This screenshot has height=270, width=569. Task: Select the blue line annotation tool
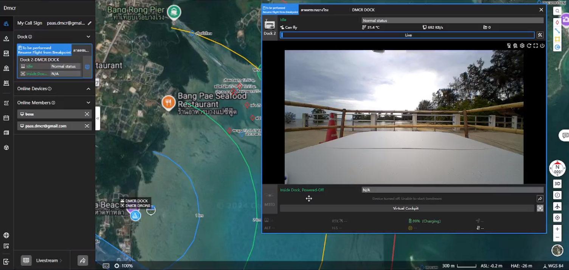click(x=557, y=31)
